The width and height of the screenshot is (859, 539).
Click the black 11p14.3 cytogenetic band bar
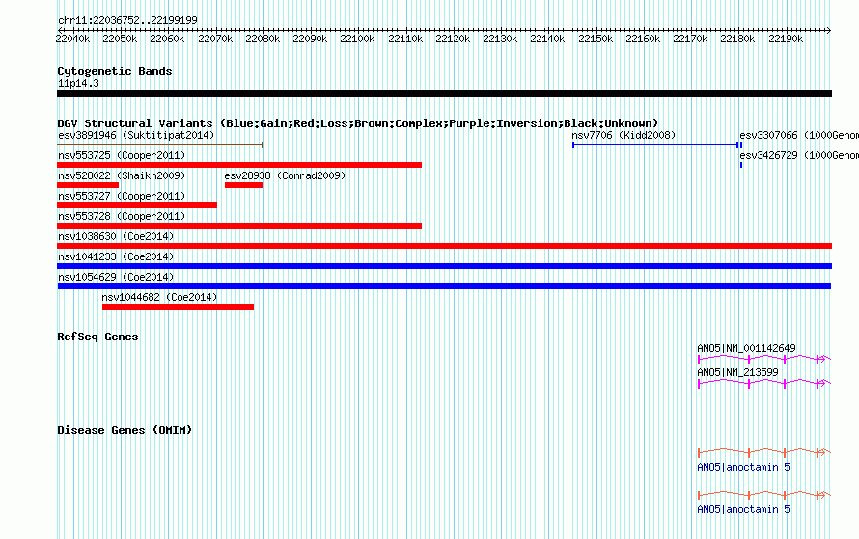(x=444, y=94)
